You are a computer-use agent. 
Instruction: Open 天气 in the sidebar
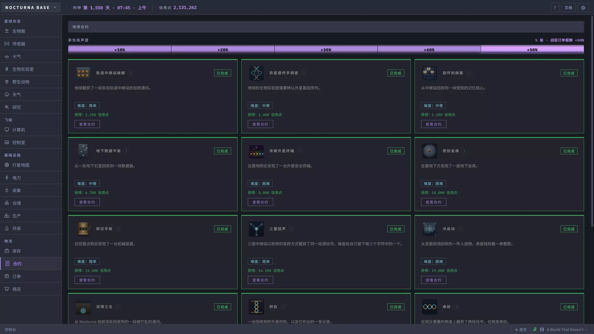click(x=31, y=95)
